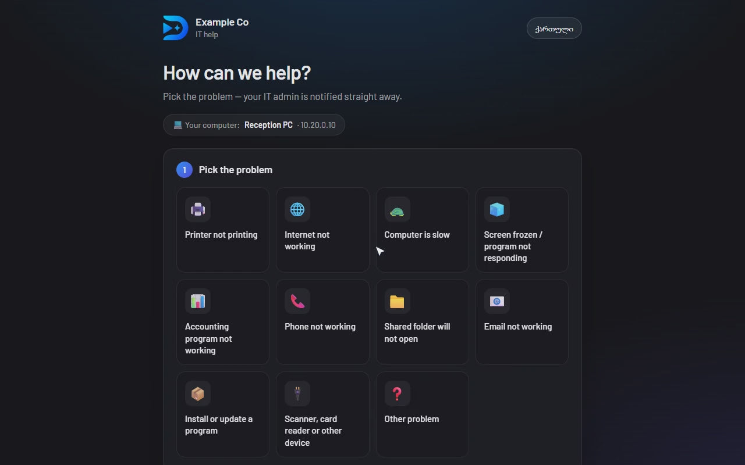Screen dimensions: 745x465
Task: Click the Example Co logo
Action: (x=175, y=28)
